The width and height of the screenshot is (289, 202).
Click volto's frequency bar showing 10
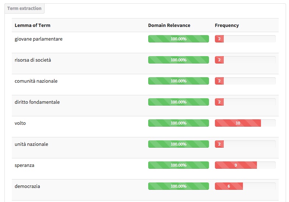coord(238,123)
